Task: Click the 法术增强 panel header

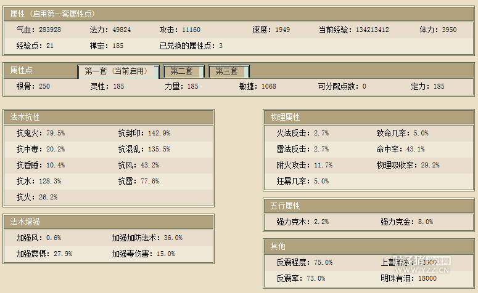Action: [x=25, y=221]
